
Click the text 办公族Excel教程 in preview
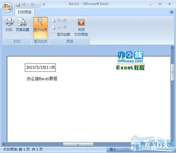tap(42, 79)
